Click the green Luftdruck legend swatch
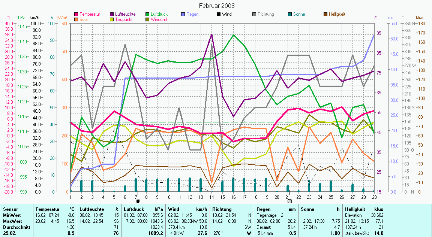Image resolution: width=432 pixels, height=237 pixels. pos(147,14)
